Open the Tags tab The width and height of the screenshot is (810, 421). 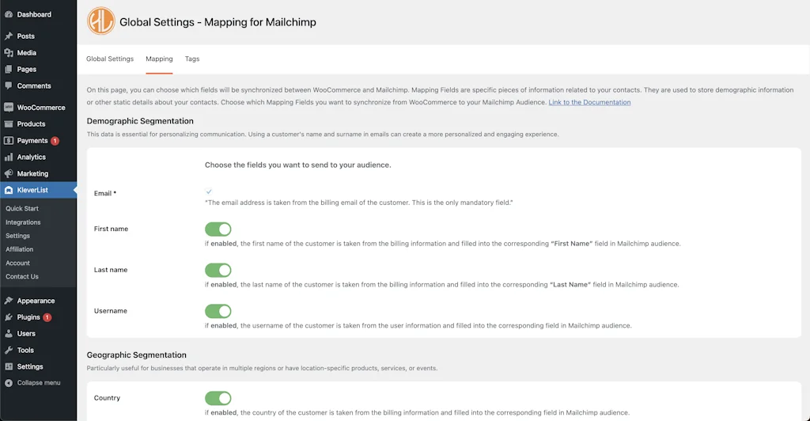(192, 59)
